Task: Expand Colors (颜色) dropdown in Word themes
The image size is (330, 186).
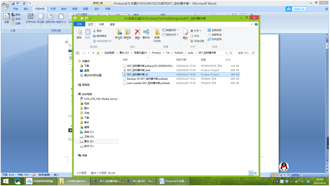Action: point(22,14)
